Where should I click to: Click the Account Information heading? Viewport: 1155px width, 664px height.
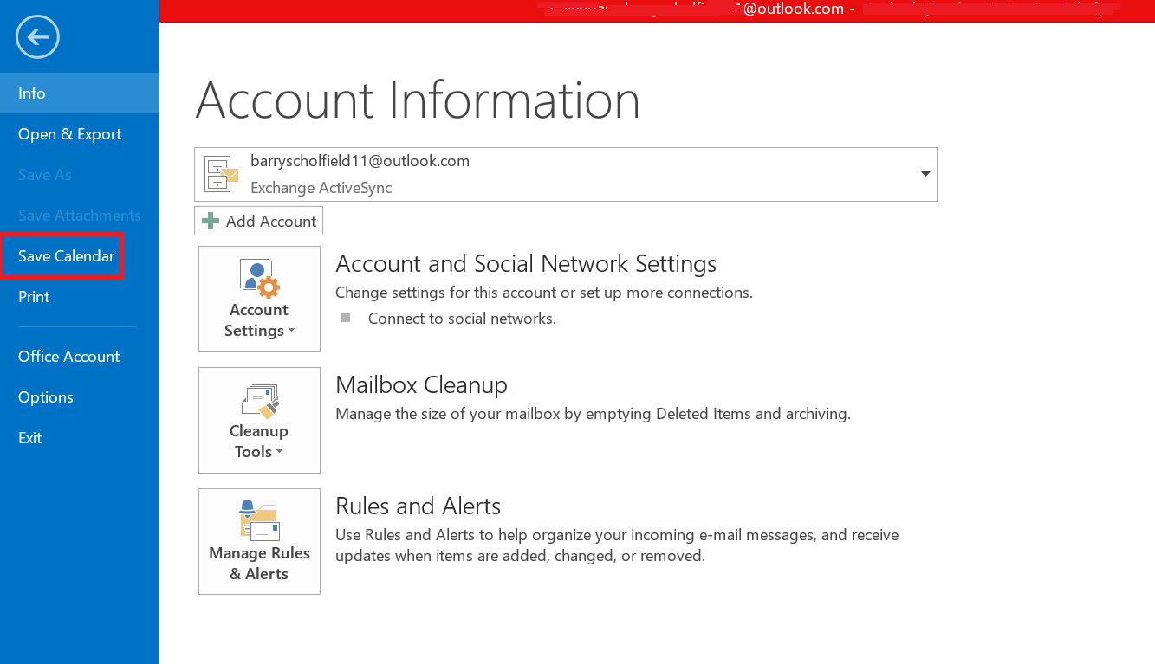(418, 100)
